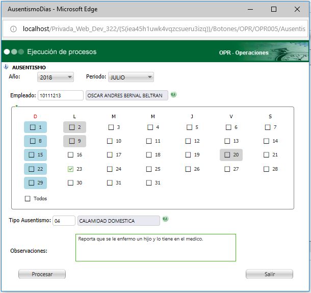Click the help icon beside CALAMIDAD DOMESTICA
311x293 pixels.
[165, 219]
